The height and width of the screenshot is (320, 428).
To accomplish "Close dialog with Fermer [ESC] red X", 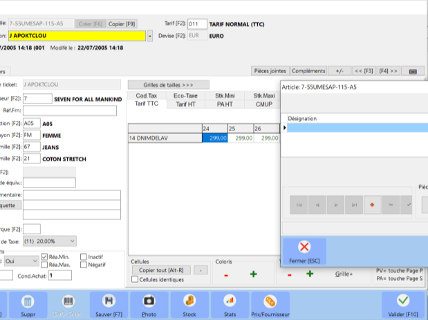I will coord(304,251).
